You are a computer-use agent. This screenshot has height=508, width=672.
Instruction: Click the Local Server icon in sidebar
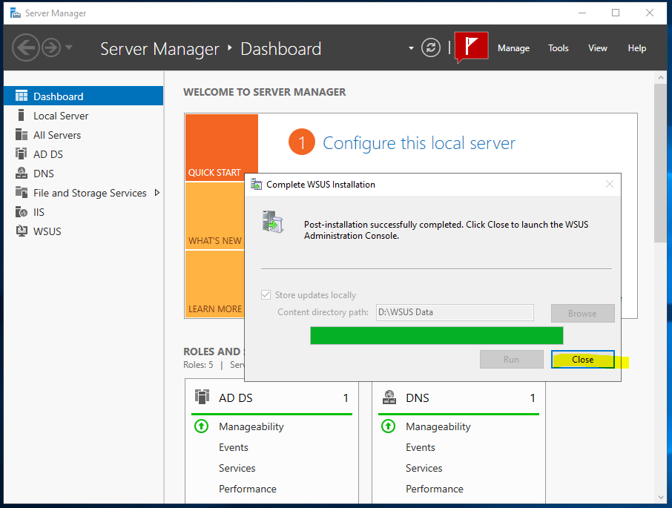click(21, 115)
